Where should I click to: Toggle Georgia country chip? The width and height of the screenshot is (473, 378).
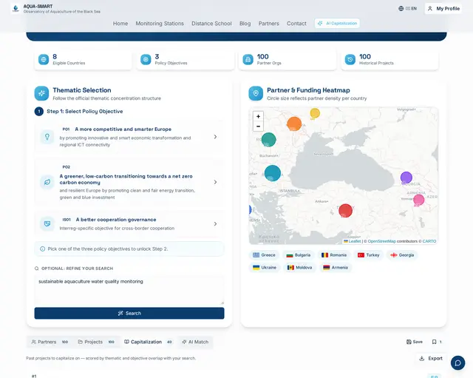pyautogui.click(x=402, y=255)
